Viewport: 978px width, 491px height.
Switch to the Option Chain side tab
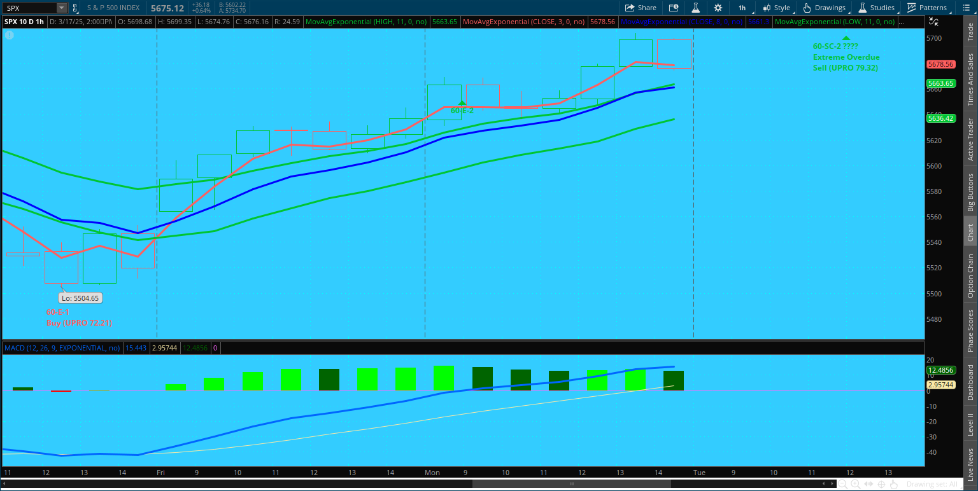(x=970, y=276)
